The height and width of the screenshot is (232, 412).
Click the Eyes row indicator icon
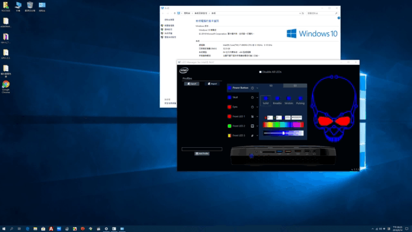coord(252,107)
